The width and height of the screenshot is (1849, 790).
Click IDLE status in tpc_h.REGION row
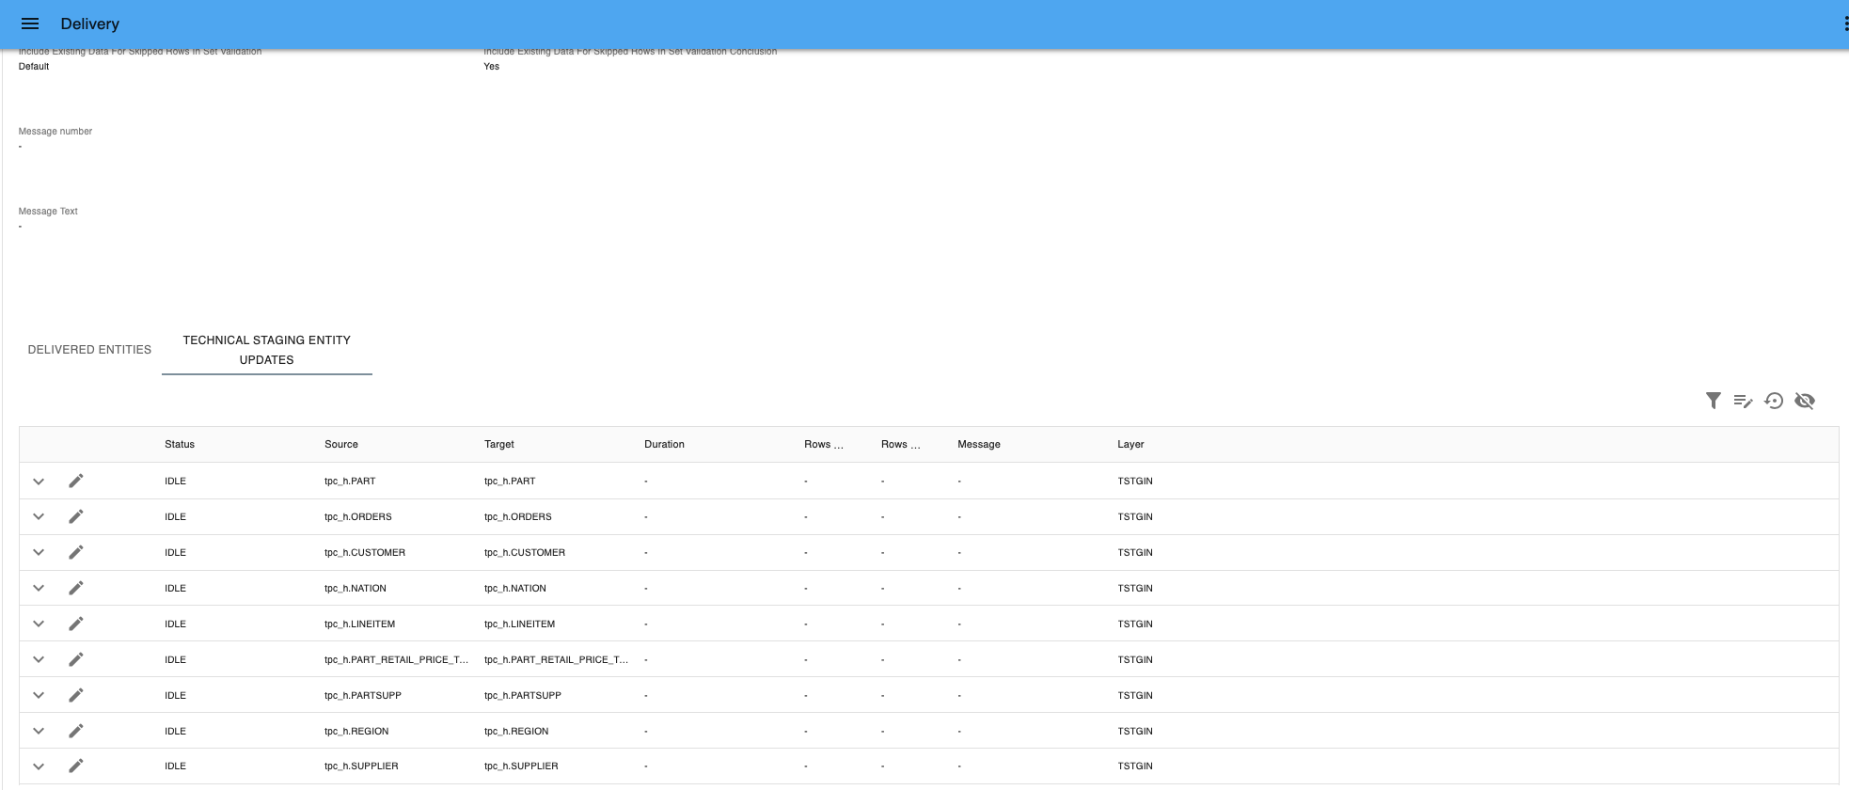click(x=176, y=731)
